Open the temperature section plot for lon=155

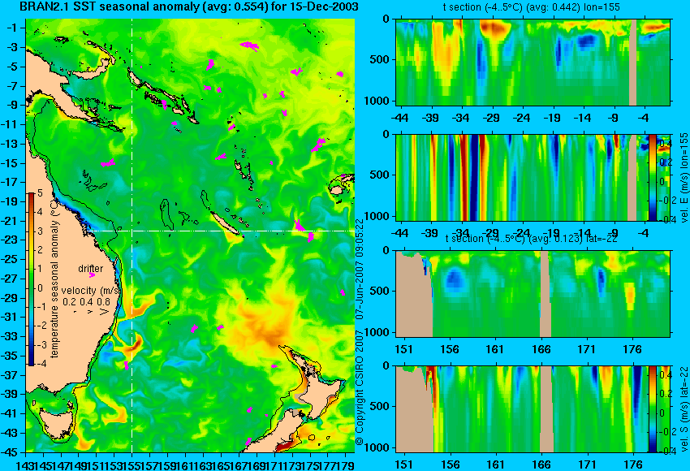coord(533,62)
